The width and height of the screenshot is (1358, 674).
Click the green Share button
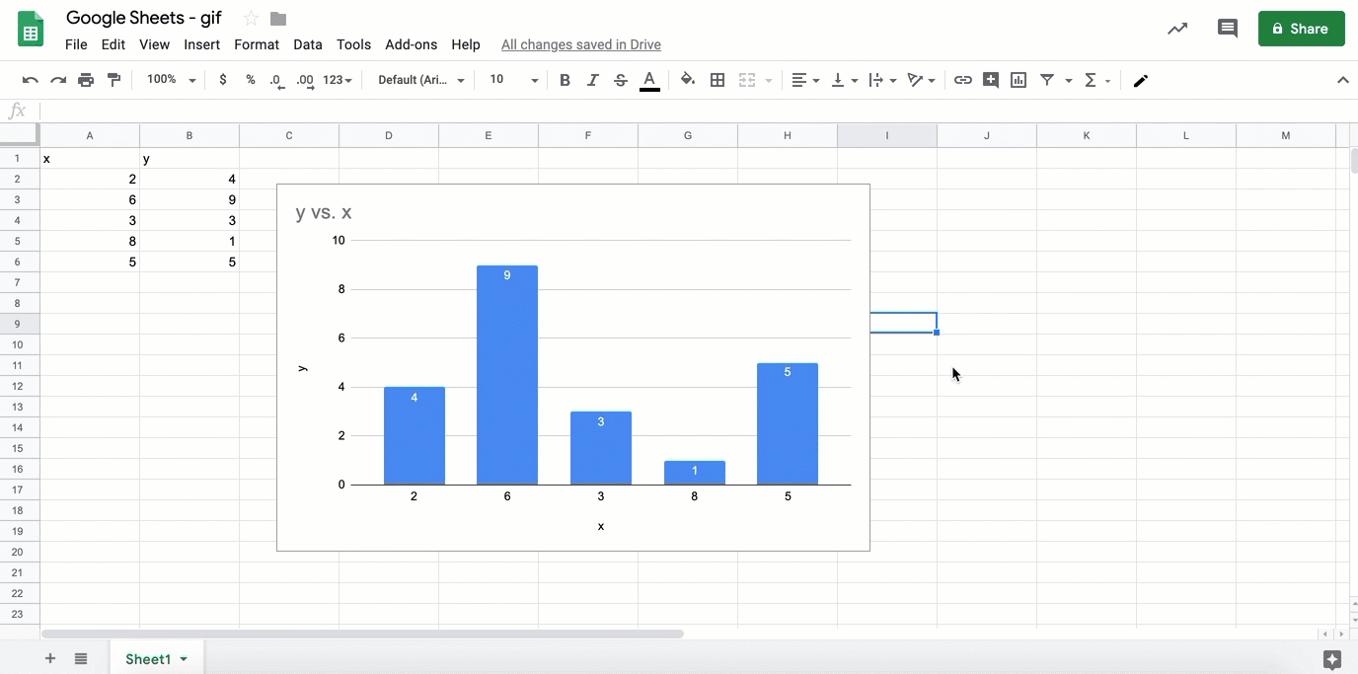point(1301,29)
